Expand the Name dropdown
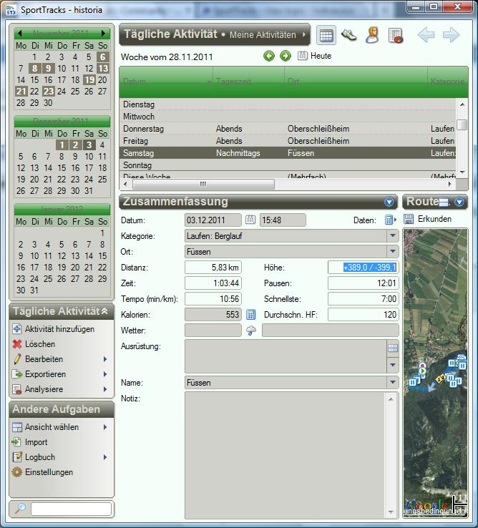Image resolution: width=478 pixels, height=528 pixels. [x=392, y=383]
